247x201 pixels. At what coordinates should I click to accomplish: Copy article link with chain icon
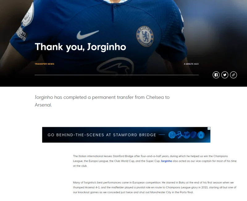click(233, 75)
